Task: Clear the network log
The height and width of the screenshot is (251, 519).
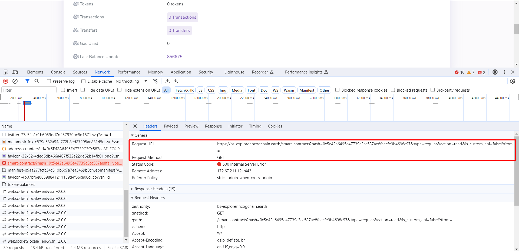Action: coord(15,81)
